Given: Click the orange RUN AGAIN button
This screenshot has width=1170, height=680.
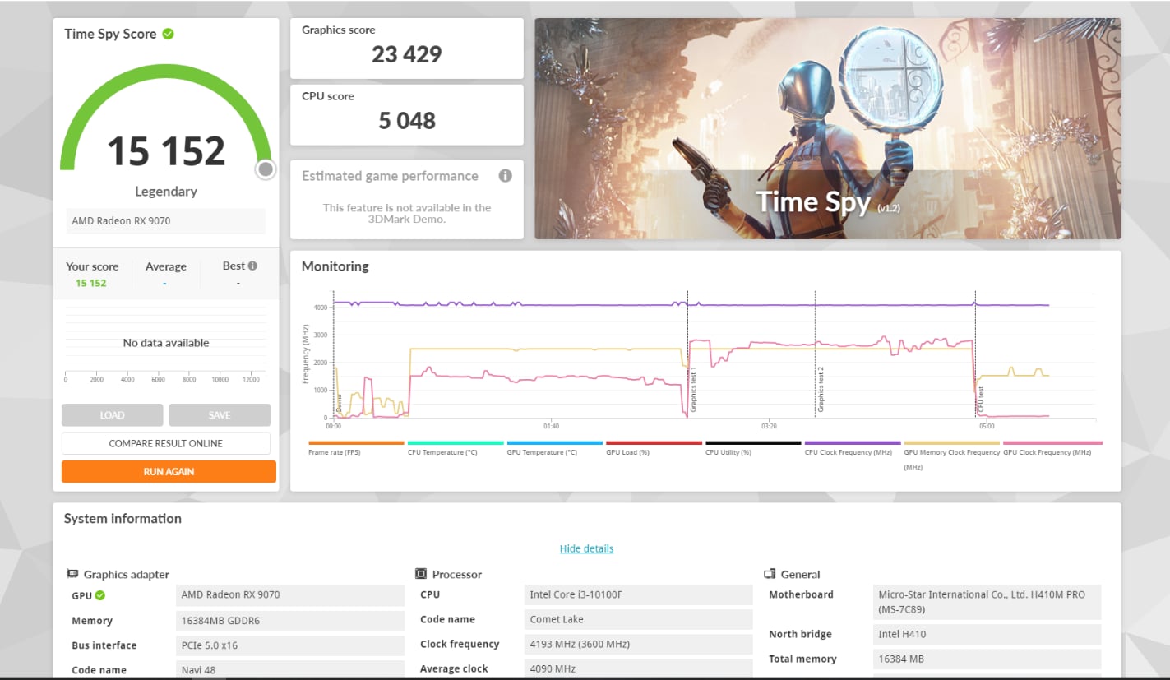Looking at the screenshot, I should [169, 472].
